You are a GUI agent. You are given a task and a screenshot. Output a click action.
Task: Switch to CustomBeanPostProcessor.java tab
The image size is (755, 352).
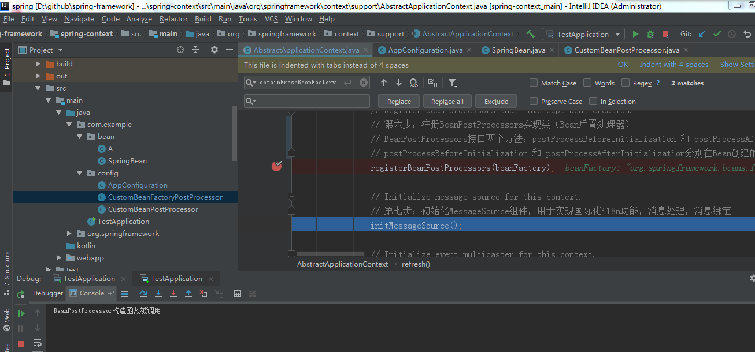[x=627, y=50]
